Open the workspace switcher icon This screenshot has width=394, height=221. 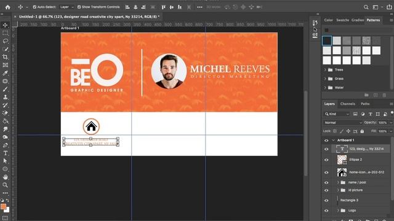tap(376, 7)
